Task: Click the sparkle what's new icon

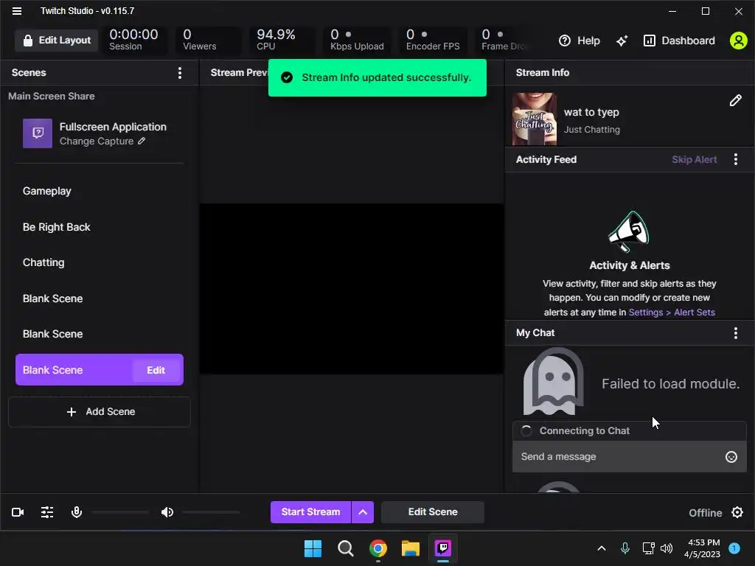Action: point(622,41)
